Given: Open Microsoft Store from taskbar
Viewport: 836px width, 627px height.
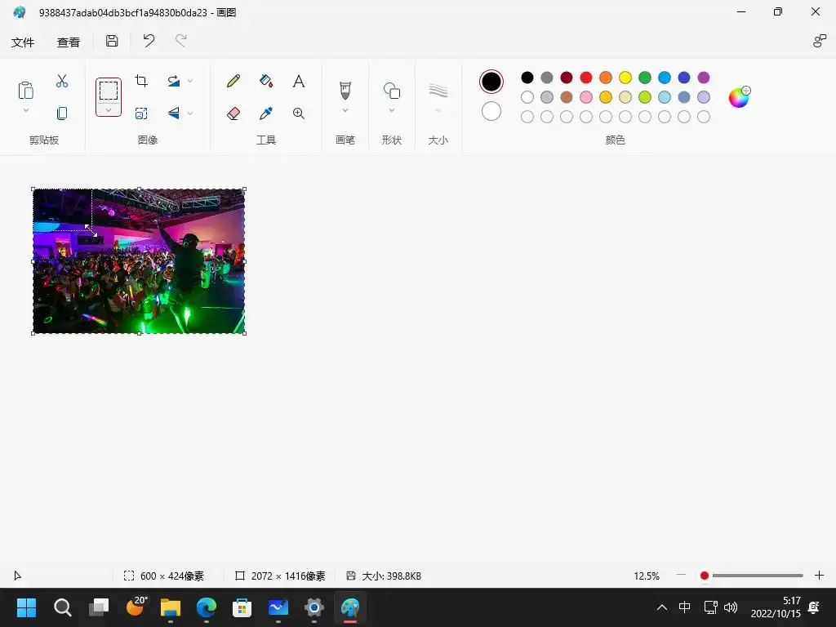Looking at the screenshot, I should point(242,607).
